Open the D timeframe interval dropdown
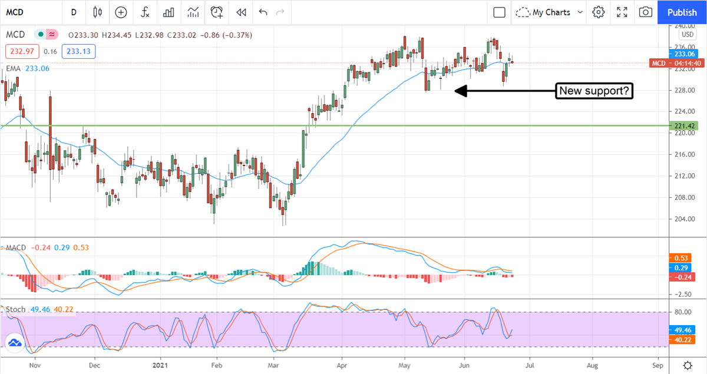The height and width of the screenshot is (374, 707). [x=73, y=12]
